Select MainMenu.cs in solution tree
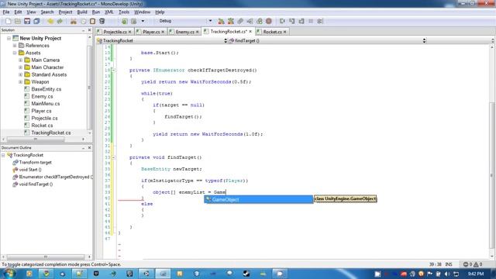 pyautogui.click(x=45, y=104)
